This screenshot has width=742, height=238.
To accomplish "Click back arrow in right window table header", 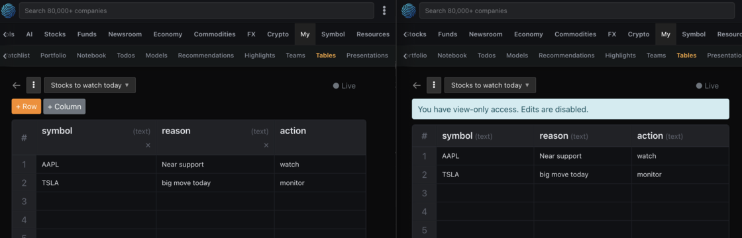I will (x=417, y=85).
